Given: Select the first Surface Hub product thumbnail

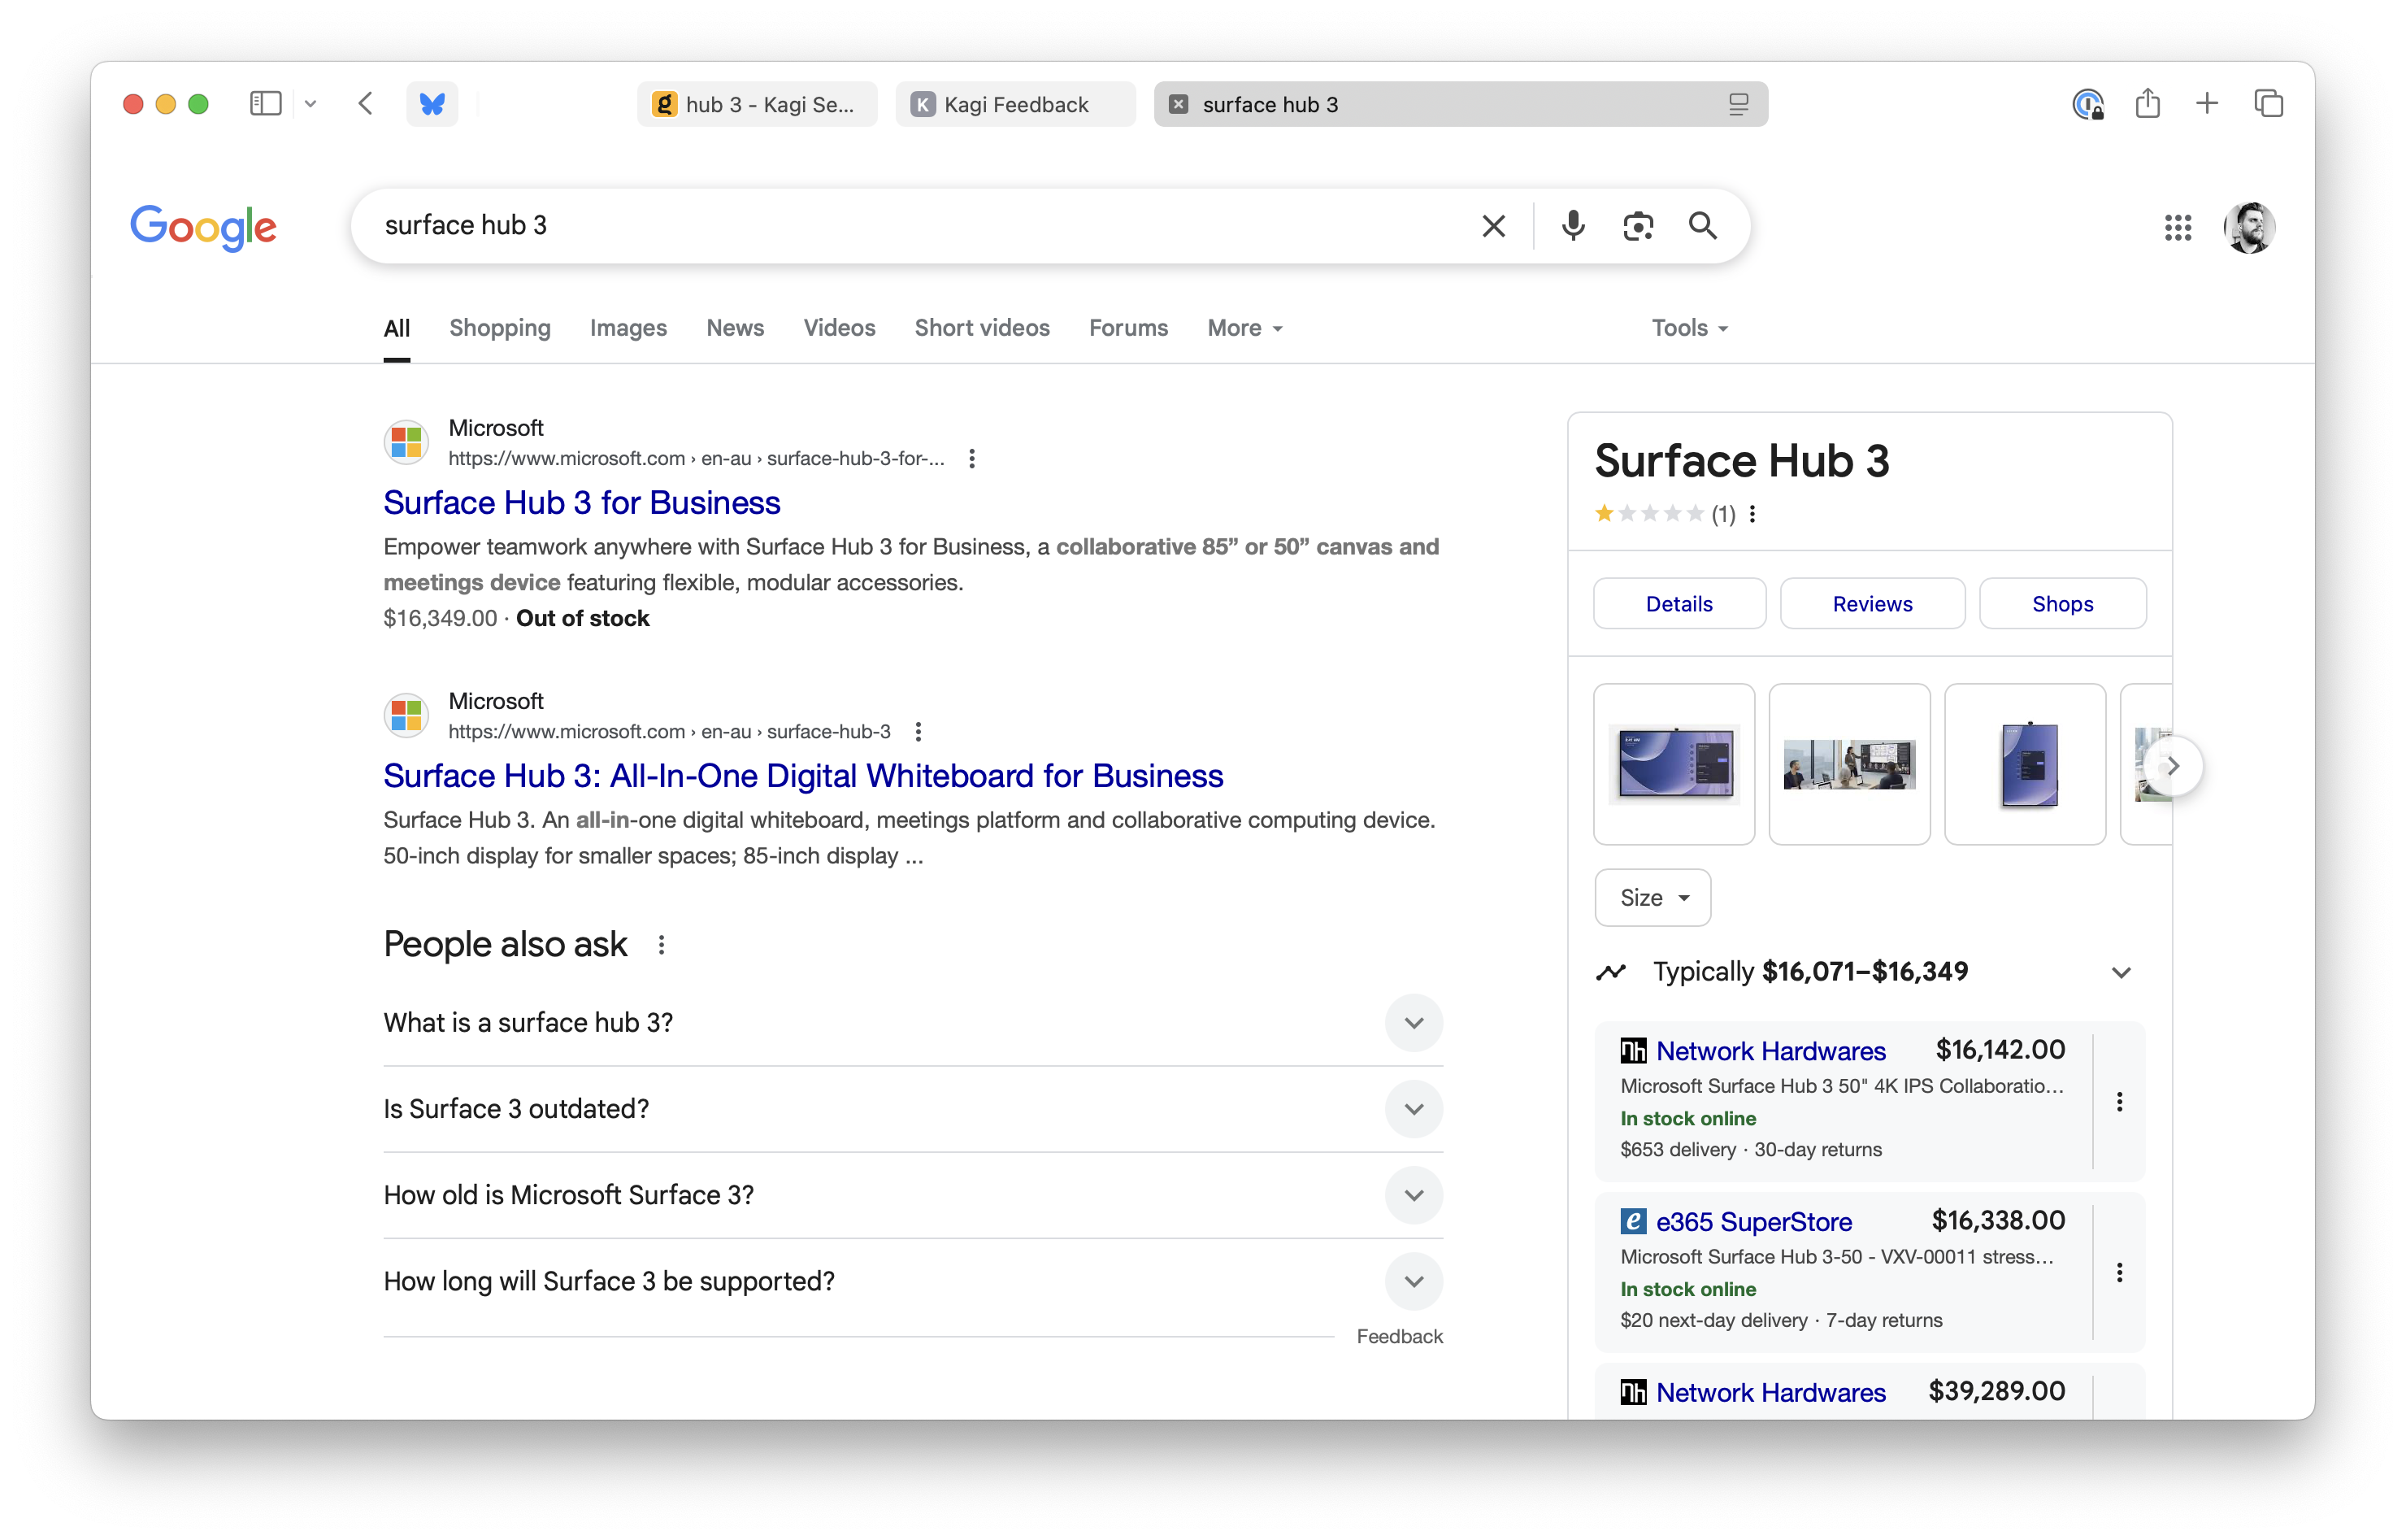Looking at the screenshot, I should pos(1674,765).
